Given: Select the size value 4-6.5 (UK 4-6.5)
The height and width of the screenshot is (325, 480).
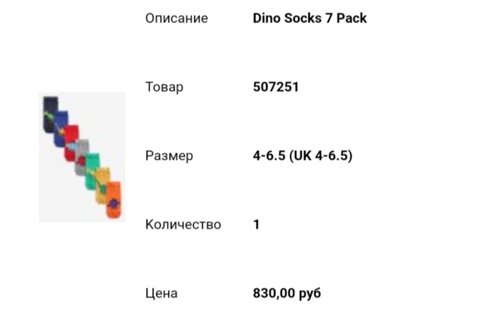Looking at the screenshot, I should point(302,156).
